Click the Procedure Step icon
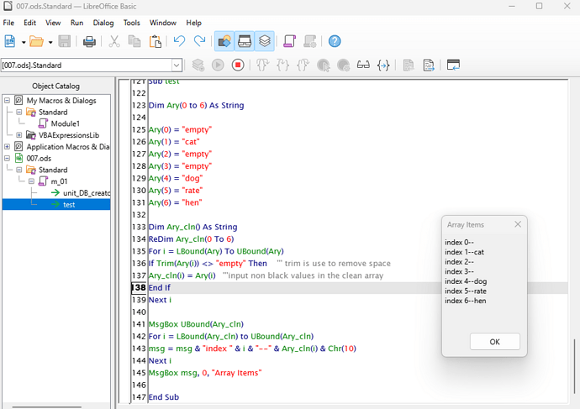Screen dimensions: 580x409 tap(262, 65)
